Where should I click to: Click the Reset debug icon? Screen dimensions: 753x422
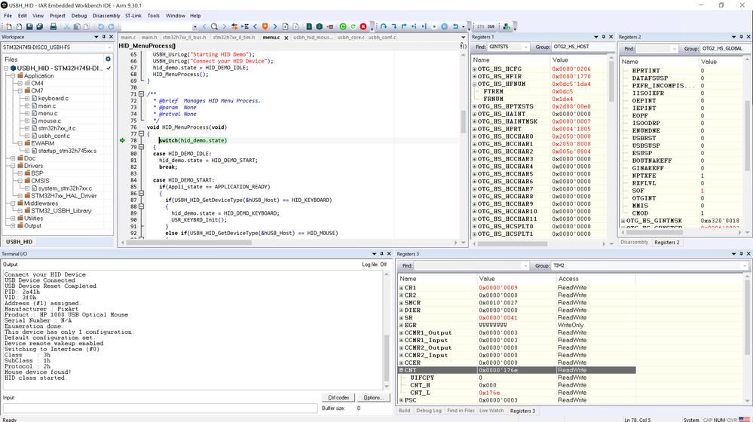(455, 26)
